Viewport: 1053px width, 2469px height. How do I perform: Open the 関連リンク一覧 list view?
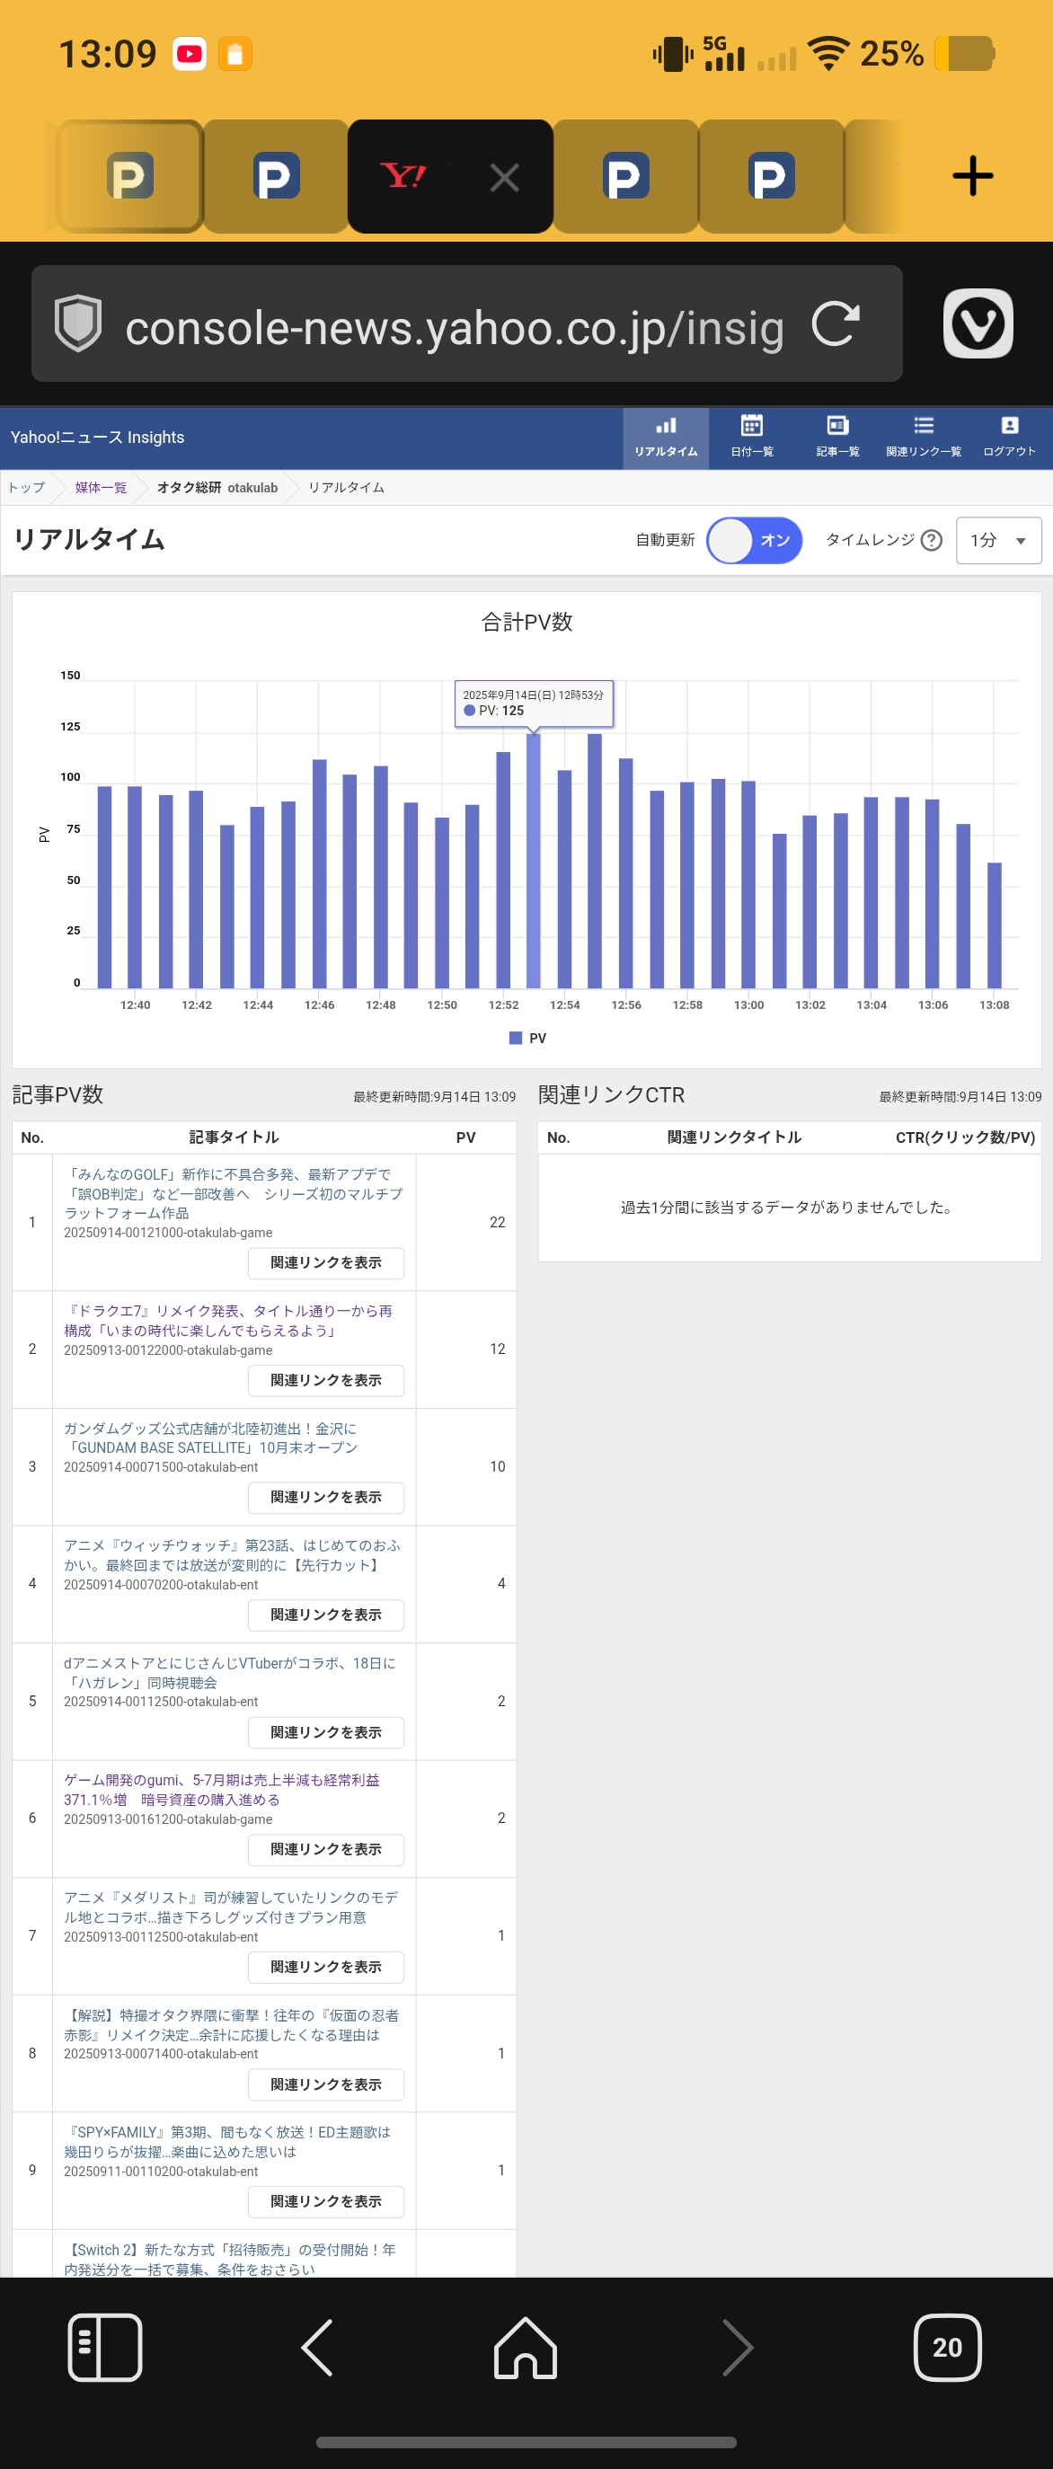(924, 438)
